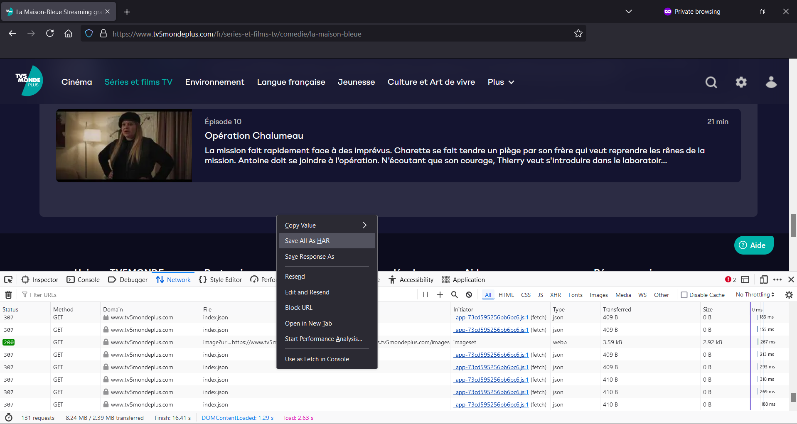Navigate to Jeunesse section

[356, 82]
